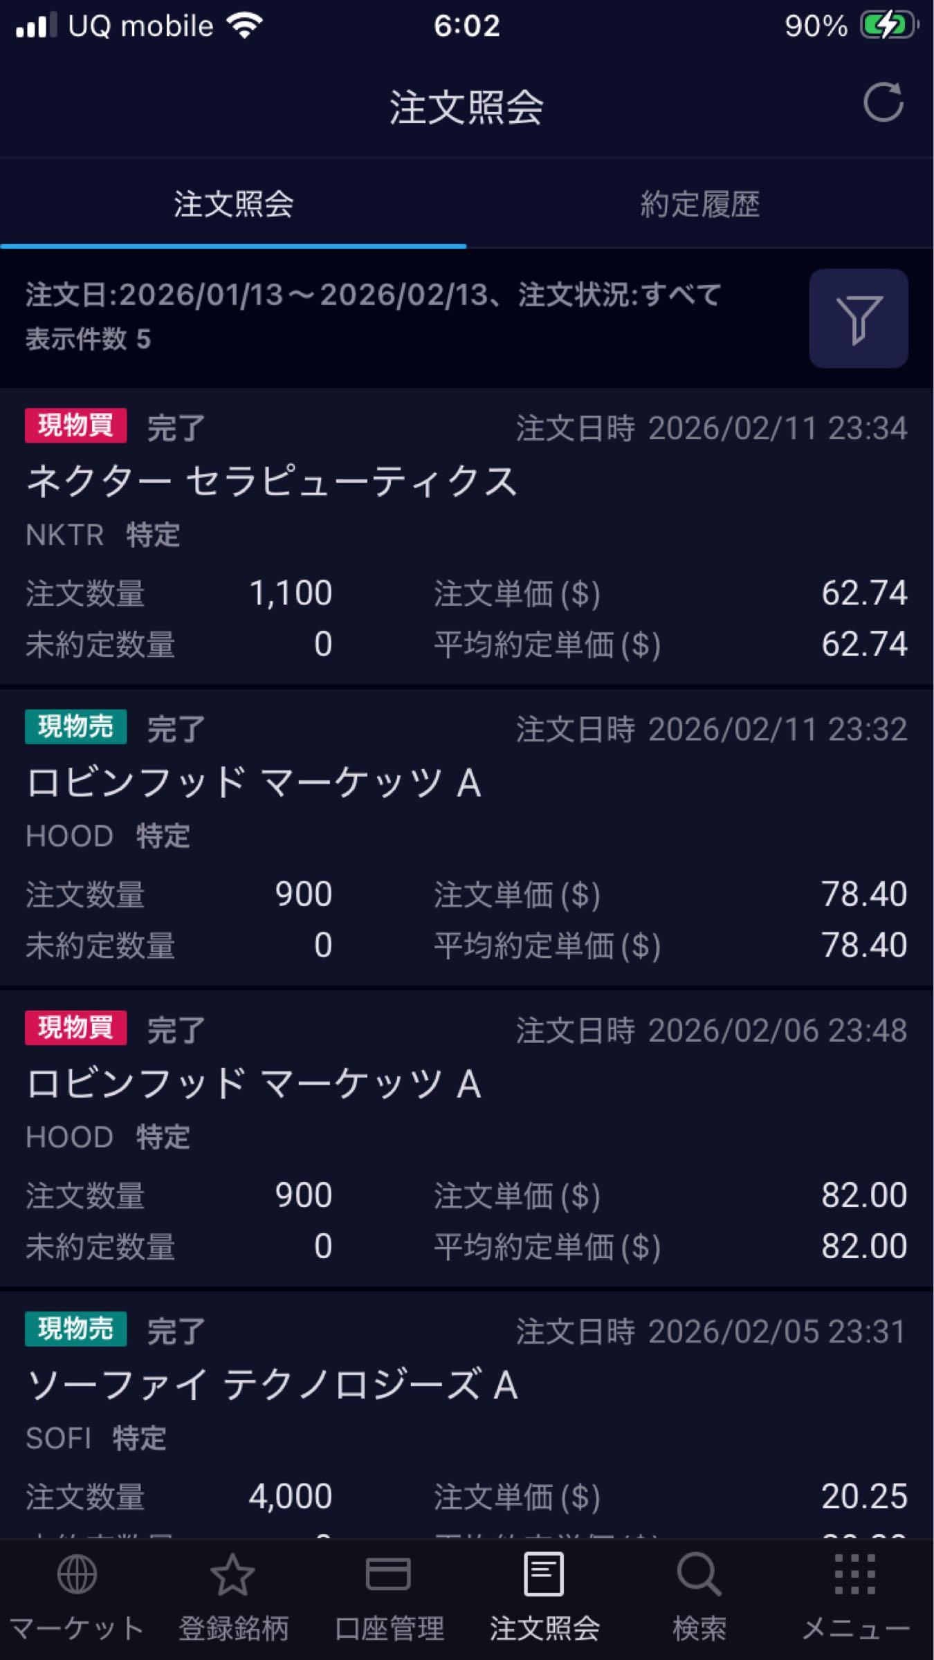Image resolution: width=934 pixels, height=1660 pixels.
Task: Tap the 現物買 badge on NKTR order
Action: pos(75,425)
